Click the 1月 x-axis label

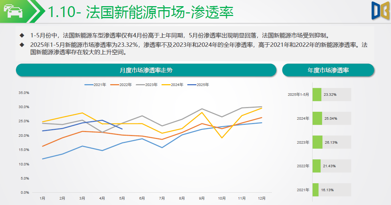pyautogui.click(x=42, y=198)
